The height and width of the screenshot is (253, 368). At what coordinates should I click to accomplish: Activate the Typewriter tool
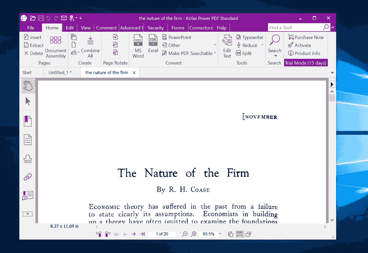coord(250,37)
